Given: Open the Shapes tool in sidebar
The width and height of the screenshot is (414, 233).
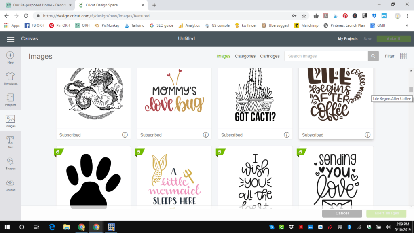Looking at the screenshot, I should pos(11,163).
